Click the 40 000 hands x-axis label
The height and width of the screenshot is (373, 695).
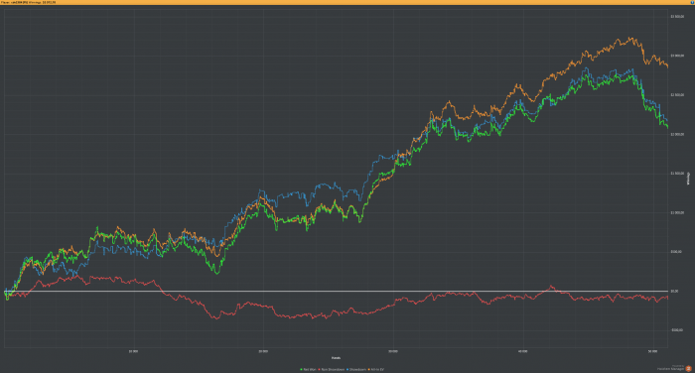(522, 352)
